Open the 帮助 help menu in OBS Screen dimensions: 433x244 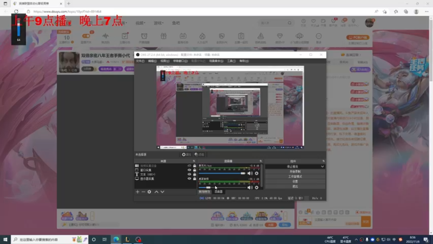(x=244, y=61)
